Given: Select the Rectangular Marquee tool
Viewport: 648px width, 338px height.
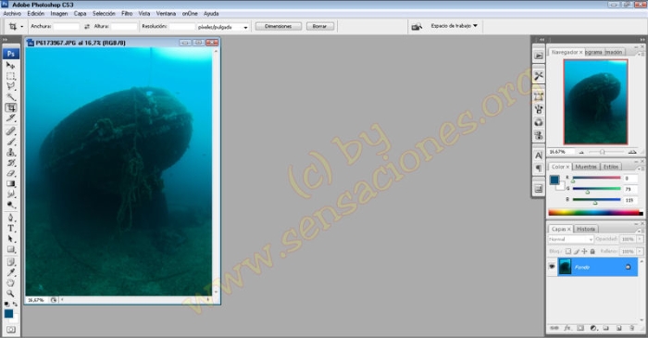Looking at the screenshot, I should 11,76.
